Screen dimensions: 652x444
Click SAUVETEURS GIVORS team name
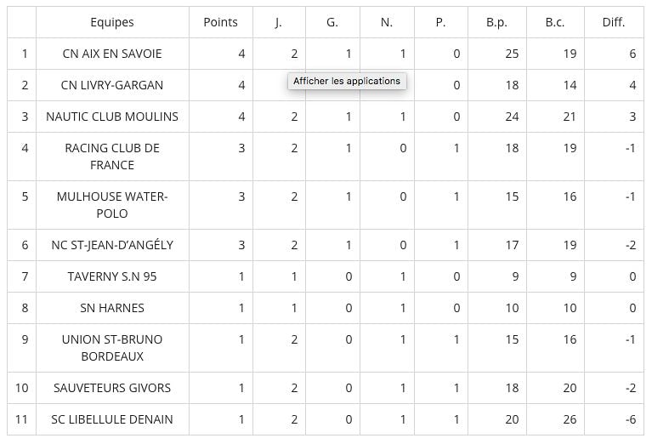pyautogui.click(x=112, y=388)
